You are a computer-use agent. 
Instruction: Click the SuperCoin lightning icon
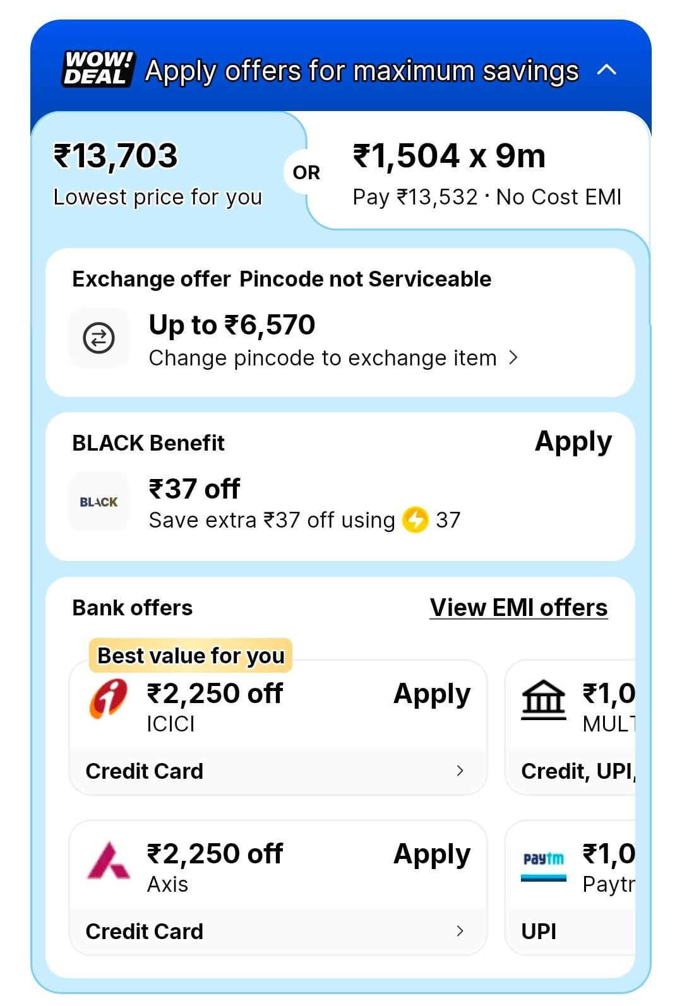[416, 520]
